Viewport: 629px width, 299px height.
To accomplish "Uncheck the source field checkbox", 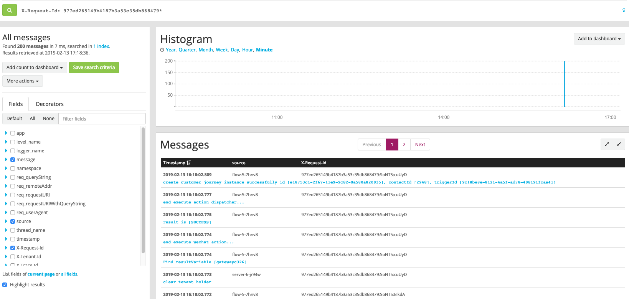I will [13, 221].
